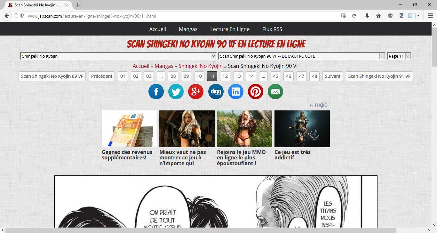Go to Scan Shingeki No Kyojin 91 VF

[379, 76]
